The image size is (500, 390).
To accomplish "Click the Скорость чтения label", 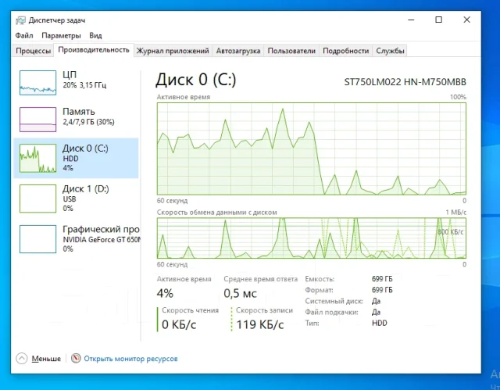I will click(x=191, y=310).
